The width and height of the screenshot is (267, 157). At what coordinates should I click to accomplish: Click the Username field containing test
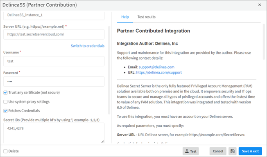click(54, 61)
